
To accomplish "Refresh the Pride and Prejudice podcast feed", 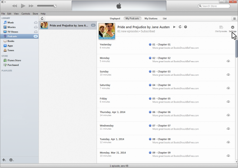I will 180,27.
